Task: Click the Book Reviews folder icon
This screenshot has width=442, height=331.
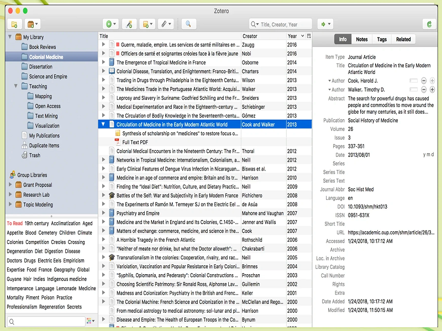Action: pos(24,47)
